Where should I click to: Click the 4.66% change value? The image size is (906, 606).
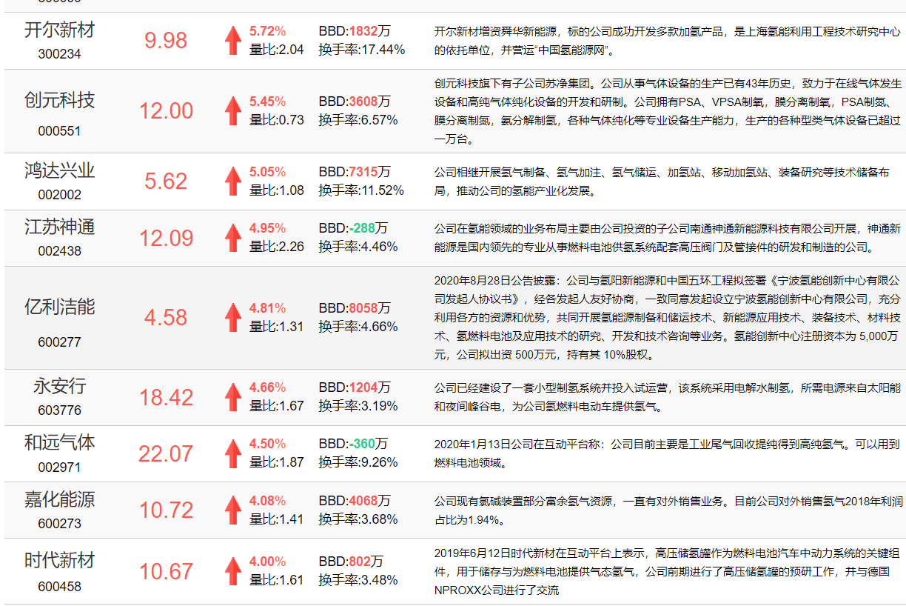click(267, 387)
